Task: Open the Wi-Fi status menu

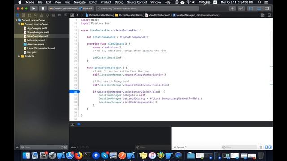Action: 188,2
